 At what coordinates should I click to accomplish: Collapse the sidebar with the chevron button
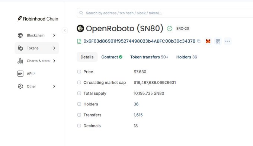tap(65, 31)
